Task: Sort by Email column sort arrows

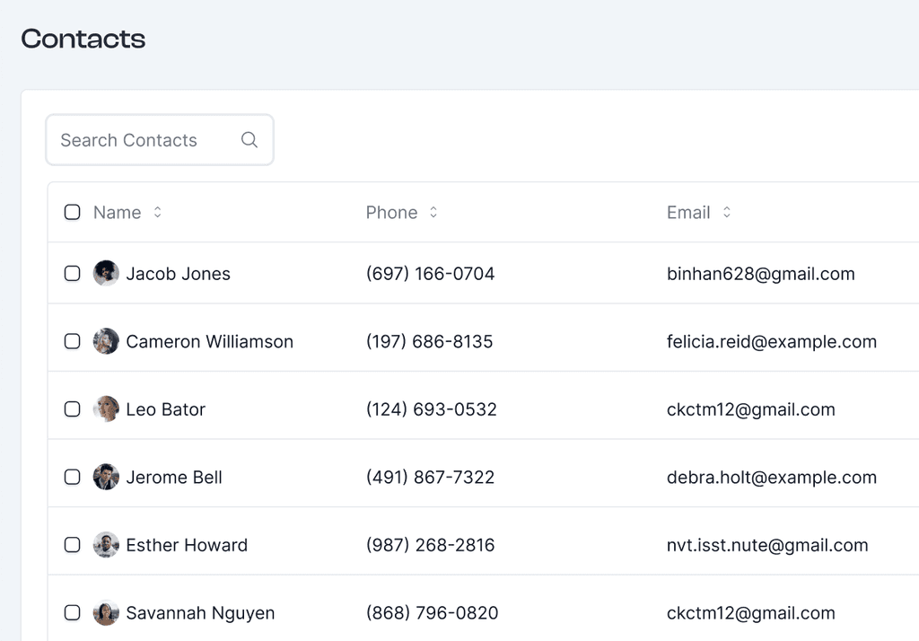Action: pos(727,213)
